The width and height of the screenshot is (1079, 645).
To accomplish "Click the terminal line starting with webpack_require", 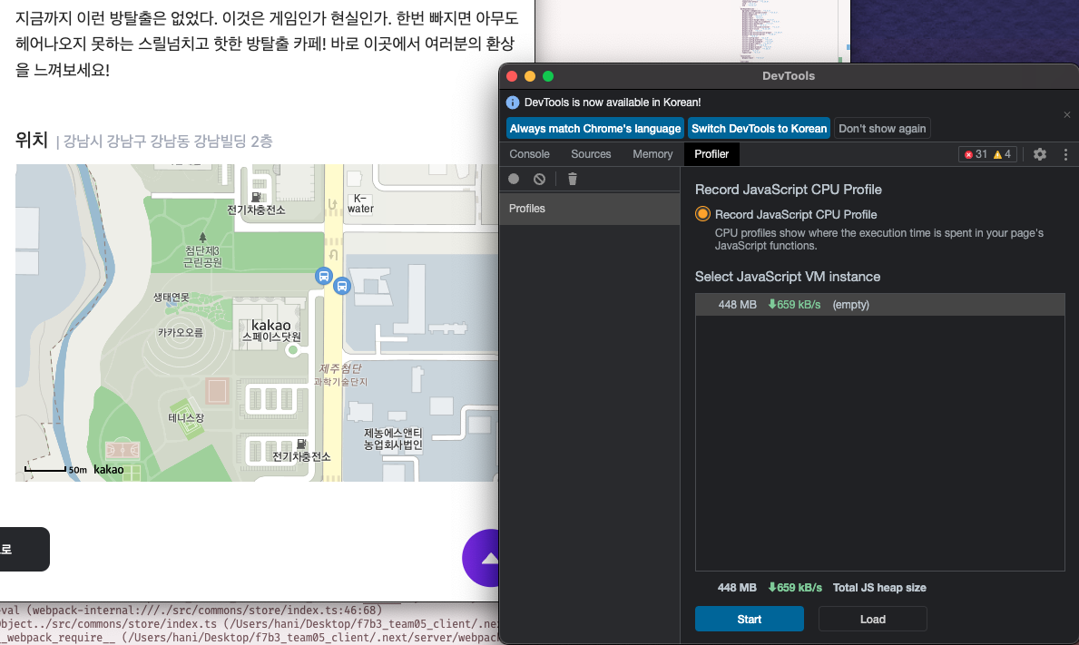I will (x=250, y=638).
